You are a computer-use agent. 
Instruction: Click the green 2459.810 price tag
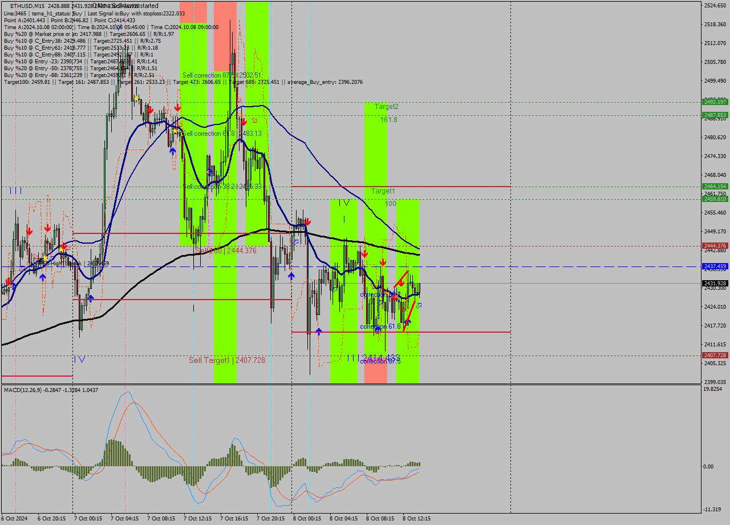click(715, 199)
